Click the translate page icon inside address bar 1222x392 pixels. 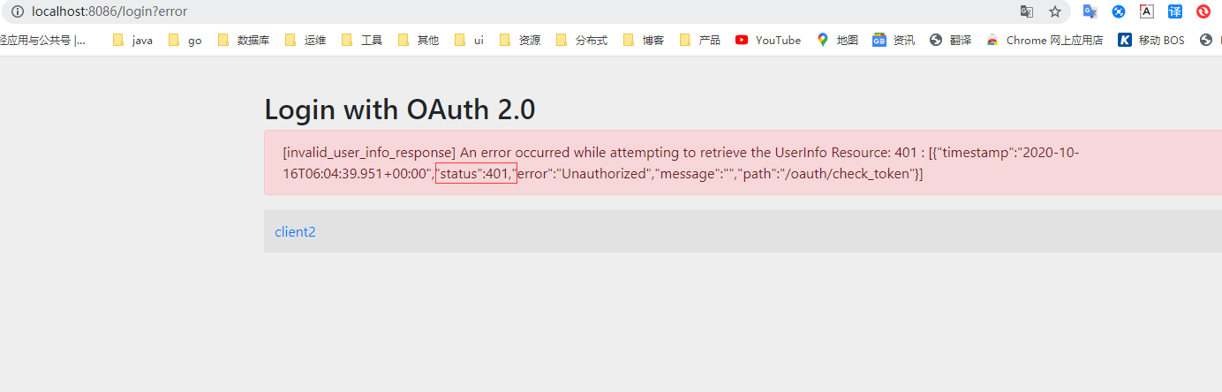click(1026, 11)
